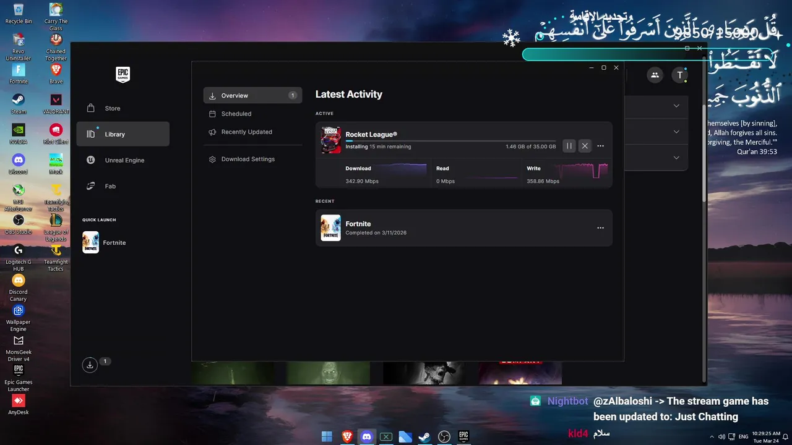Select the NVIDIA desktop shortcut

point(19,134)
